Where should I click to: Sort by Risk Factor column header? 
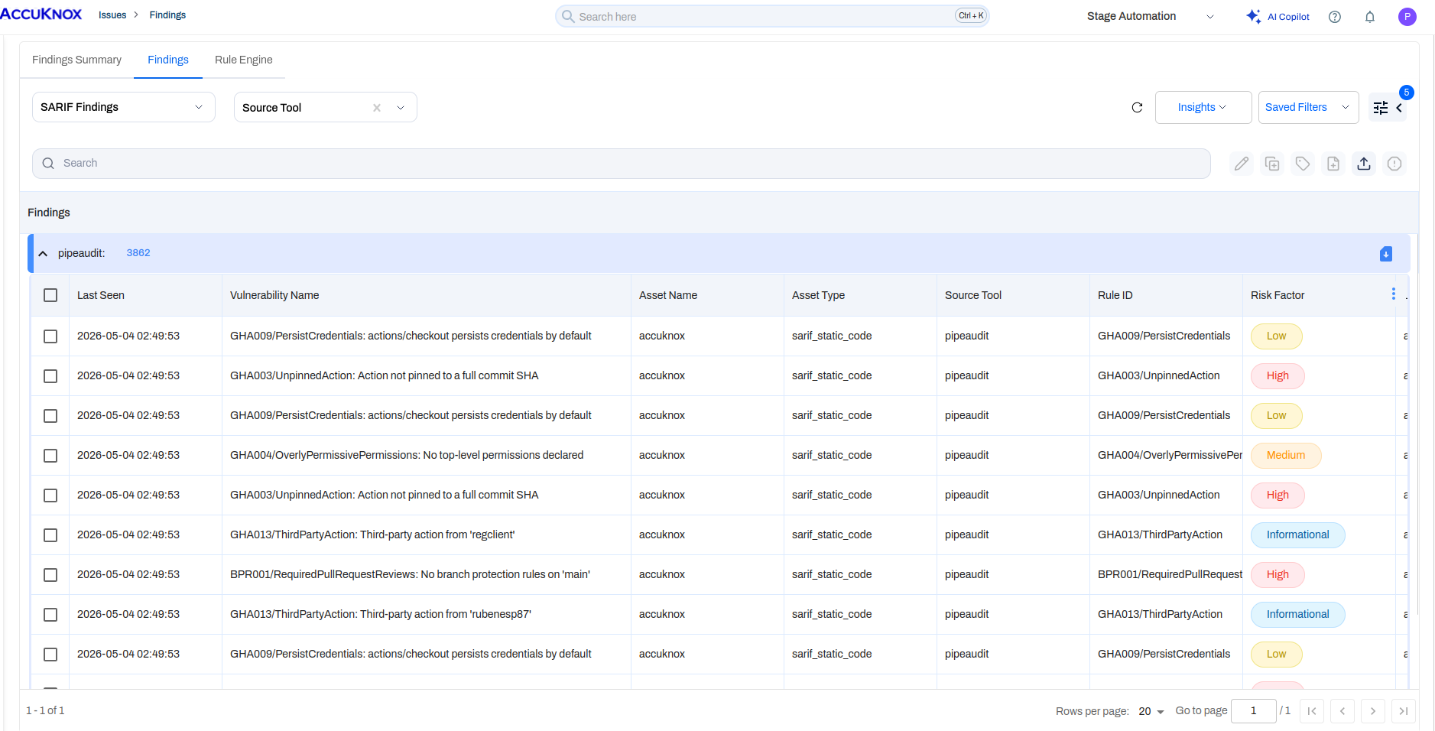click(1278, 295)
